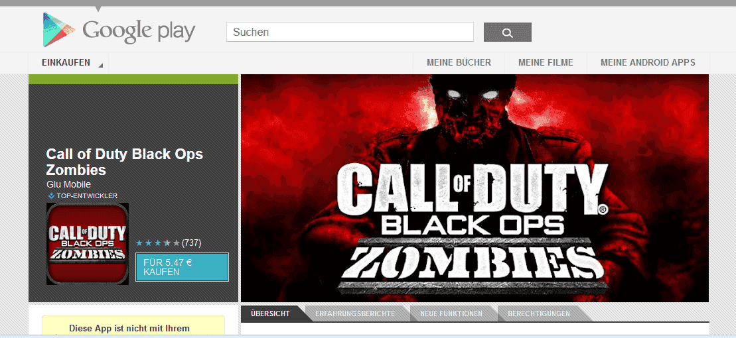Switch to the Erfahrungsberichte tab
736x338 pixels.
pos(355,313)
